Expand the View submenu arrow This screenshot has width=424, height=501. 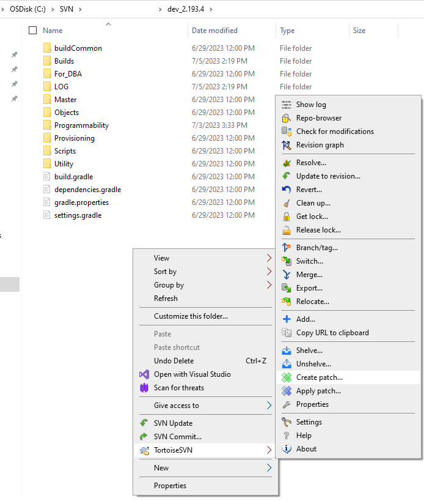269,258
